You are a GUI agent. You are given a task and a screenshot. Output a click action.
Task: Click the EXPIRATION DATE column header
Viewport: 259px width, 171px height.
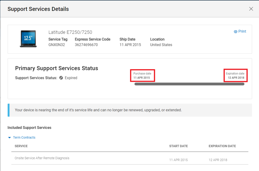[222, 146]
